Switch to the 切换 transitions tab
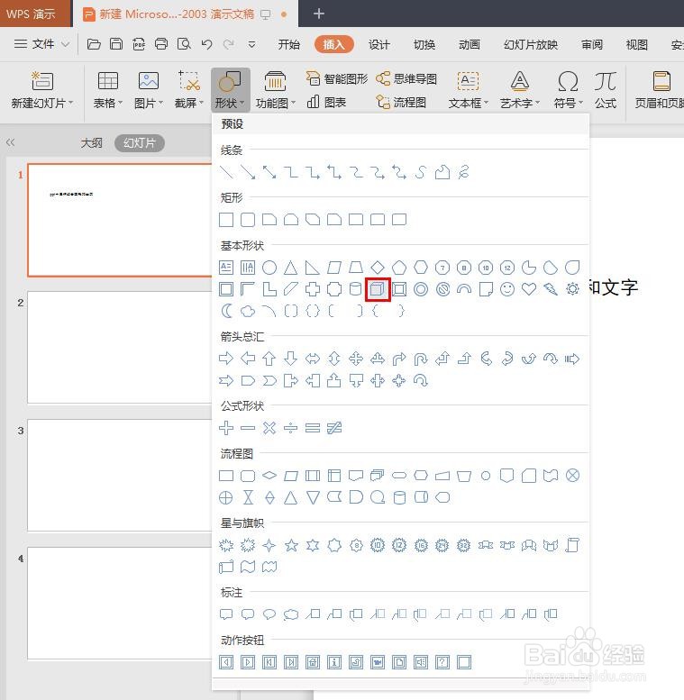This screenshot has width=684, height=700. [424, 44]
